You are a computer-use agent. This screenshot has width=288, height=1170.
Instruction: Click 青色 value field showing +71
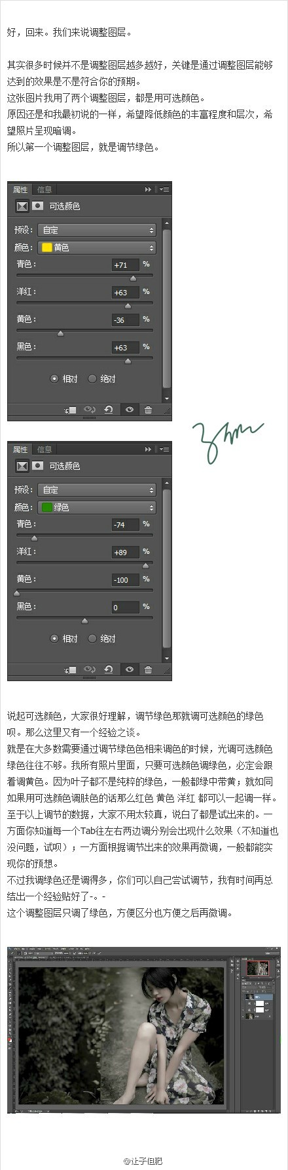point(126,265)
